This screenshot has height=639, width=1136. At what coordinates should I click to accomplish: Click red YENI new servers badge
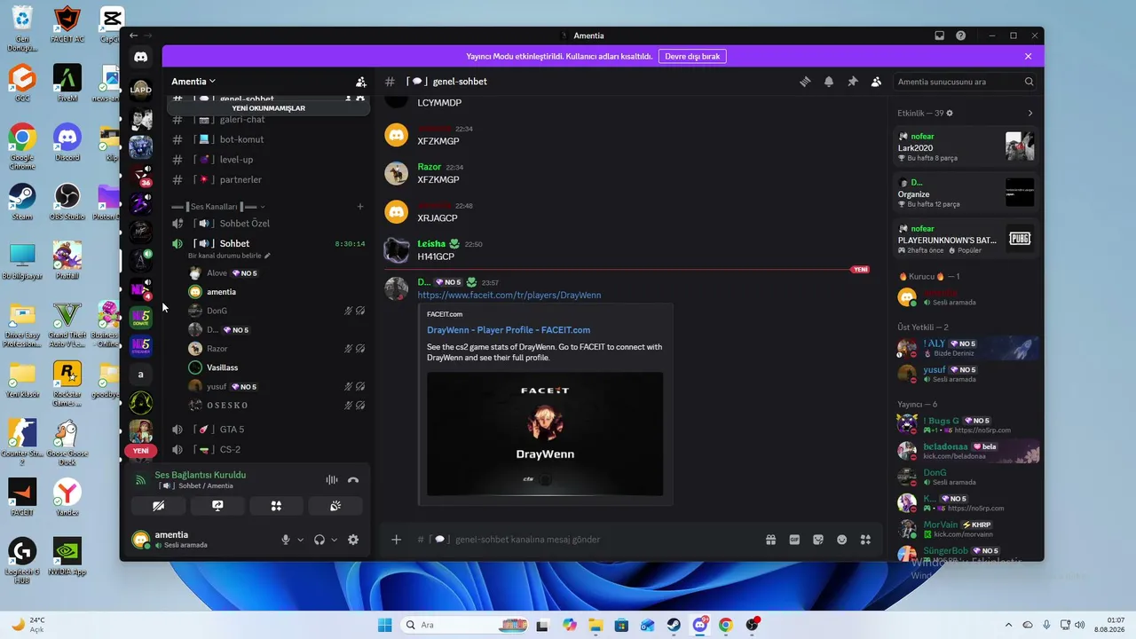click(x=140, y=451)
